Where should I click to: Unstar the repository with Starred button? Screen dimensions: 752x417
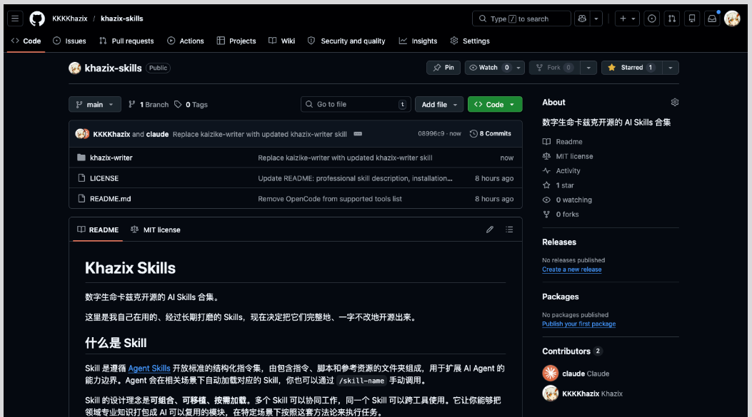click(x=631, y=68)
